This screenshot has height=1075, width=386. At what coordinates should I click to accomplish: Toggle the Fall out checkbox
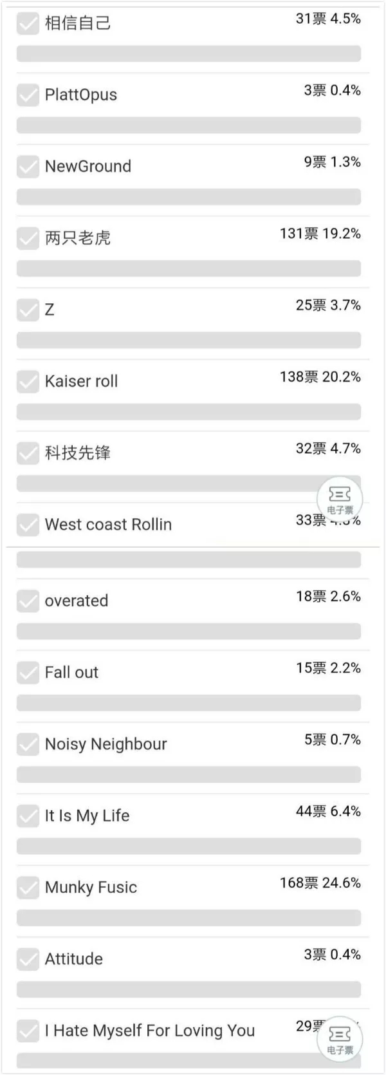point(28,673)
